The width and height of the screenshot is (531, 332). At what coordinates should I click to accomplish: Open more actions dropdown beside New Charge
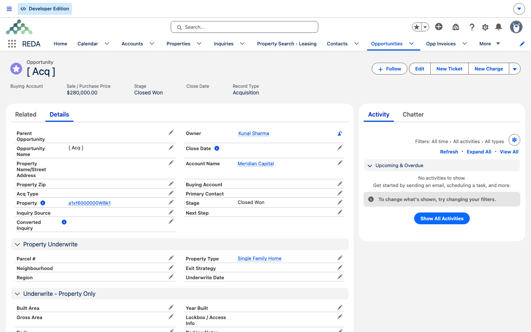[515, 69]
